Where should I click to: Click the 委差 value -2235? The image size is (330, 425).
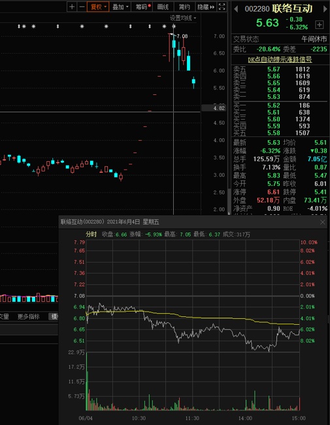pos(318,49)
